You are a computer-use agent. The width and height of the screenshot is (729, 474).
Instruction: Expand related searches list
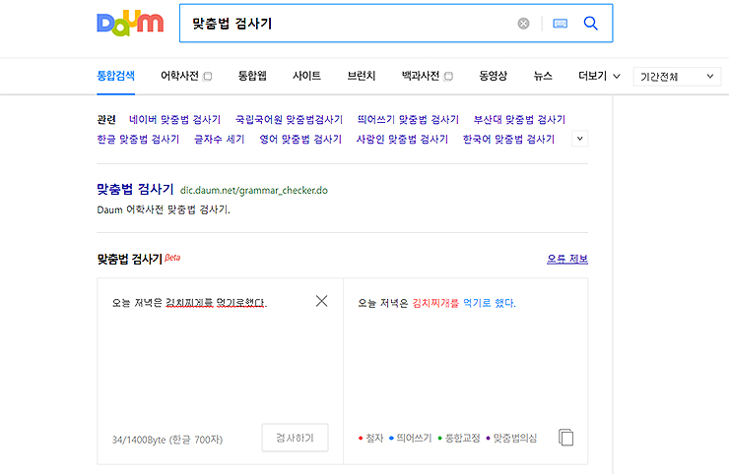pos(580,139)
